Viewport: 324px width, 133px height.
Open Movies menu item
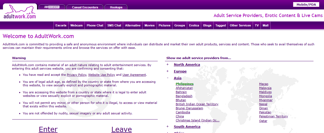tap(150, 25)
